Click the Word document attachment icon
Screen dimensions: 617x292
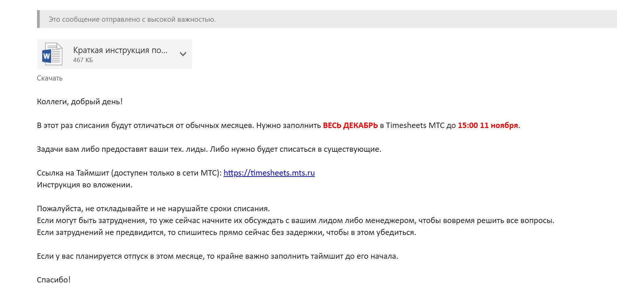(52, 54)
